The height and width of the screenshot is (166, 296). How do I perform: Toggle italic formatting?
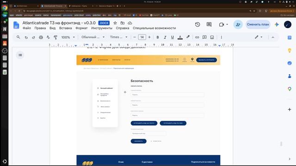pyautogui.click(x=165, y=37)
